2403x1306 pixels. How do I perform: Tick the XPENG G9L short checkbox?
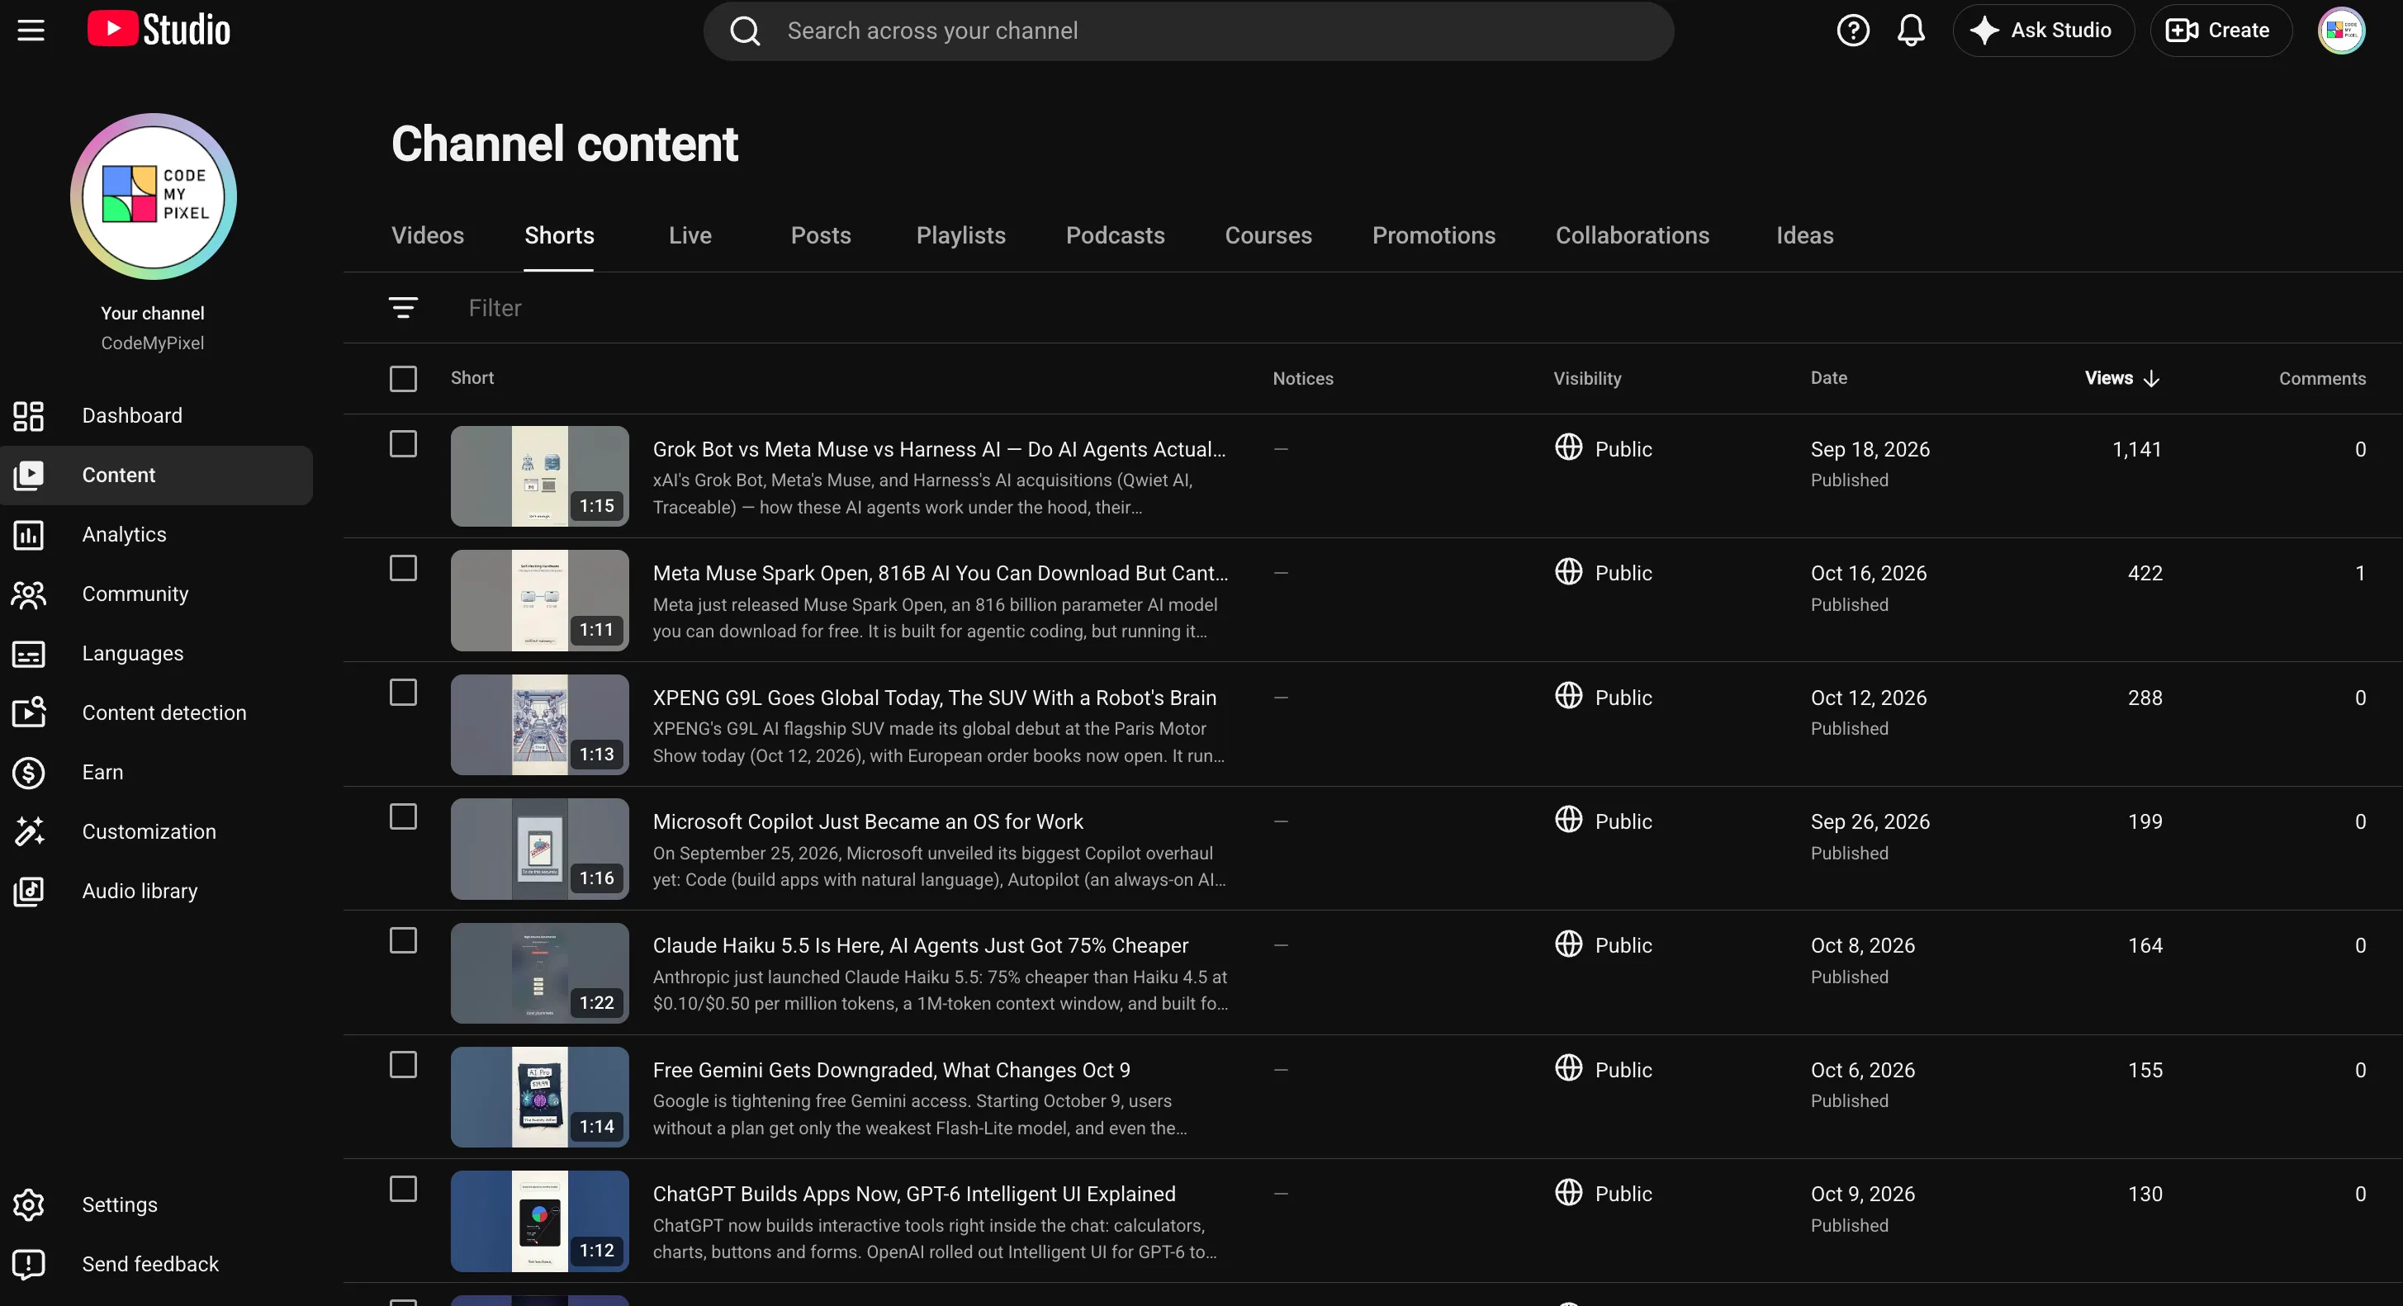[403, 692]
